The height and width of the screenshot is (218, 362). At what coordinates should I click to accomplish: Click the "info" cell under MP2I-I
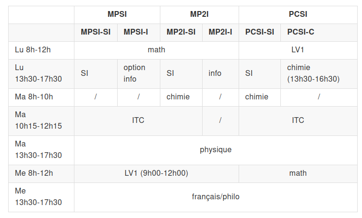[215, 73]
